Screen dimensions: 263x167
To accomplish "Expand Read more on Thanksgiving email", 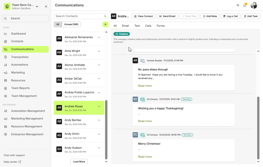I will 145,121.
